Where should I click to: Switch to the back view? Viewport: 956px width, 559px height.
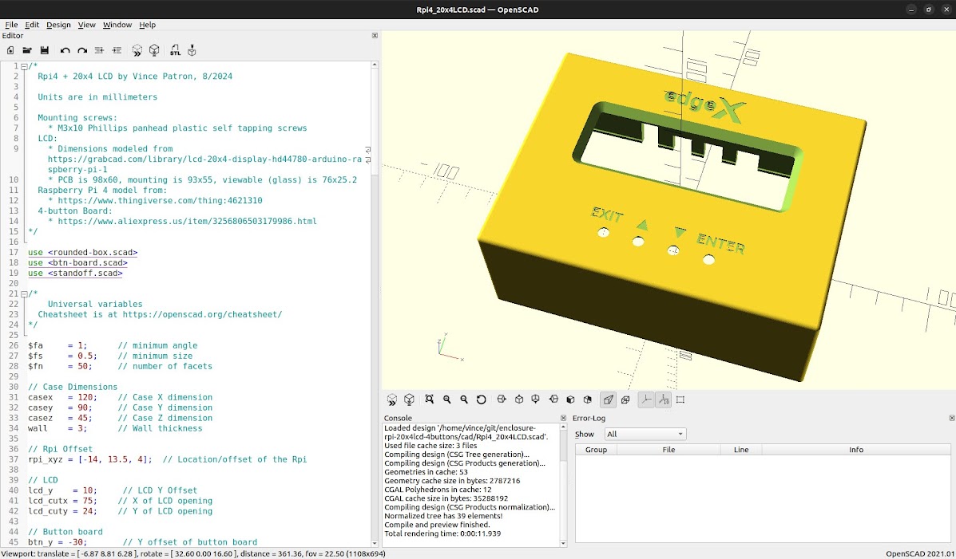point(588,400)
